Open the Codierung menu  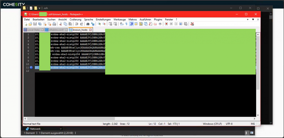pyautogui.click(x=75, y=20)
